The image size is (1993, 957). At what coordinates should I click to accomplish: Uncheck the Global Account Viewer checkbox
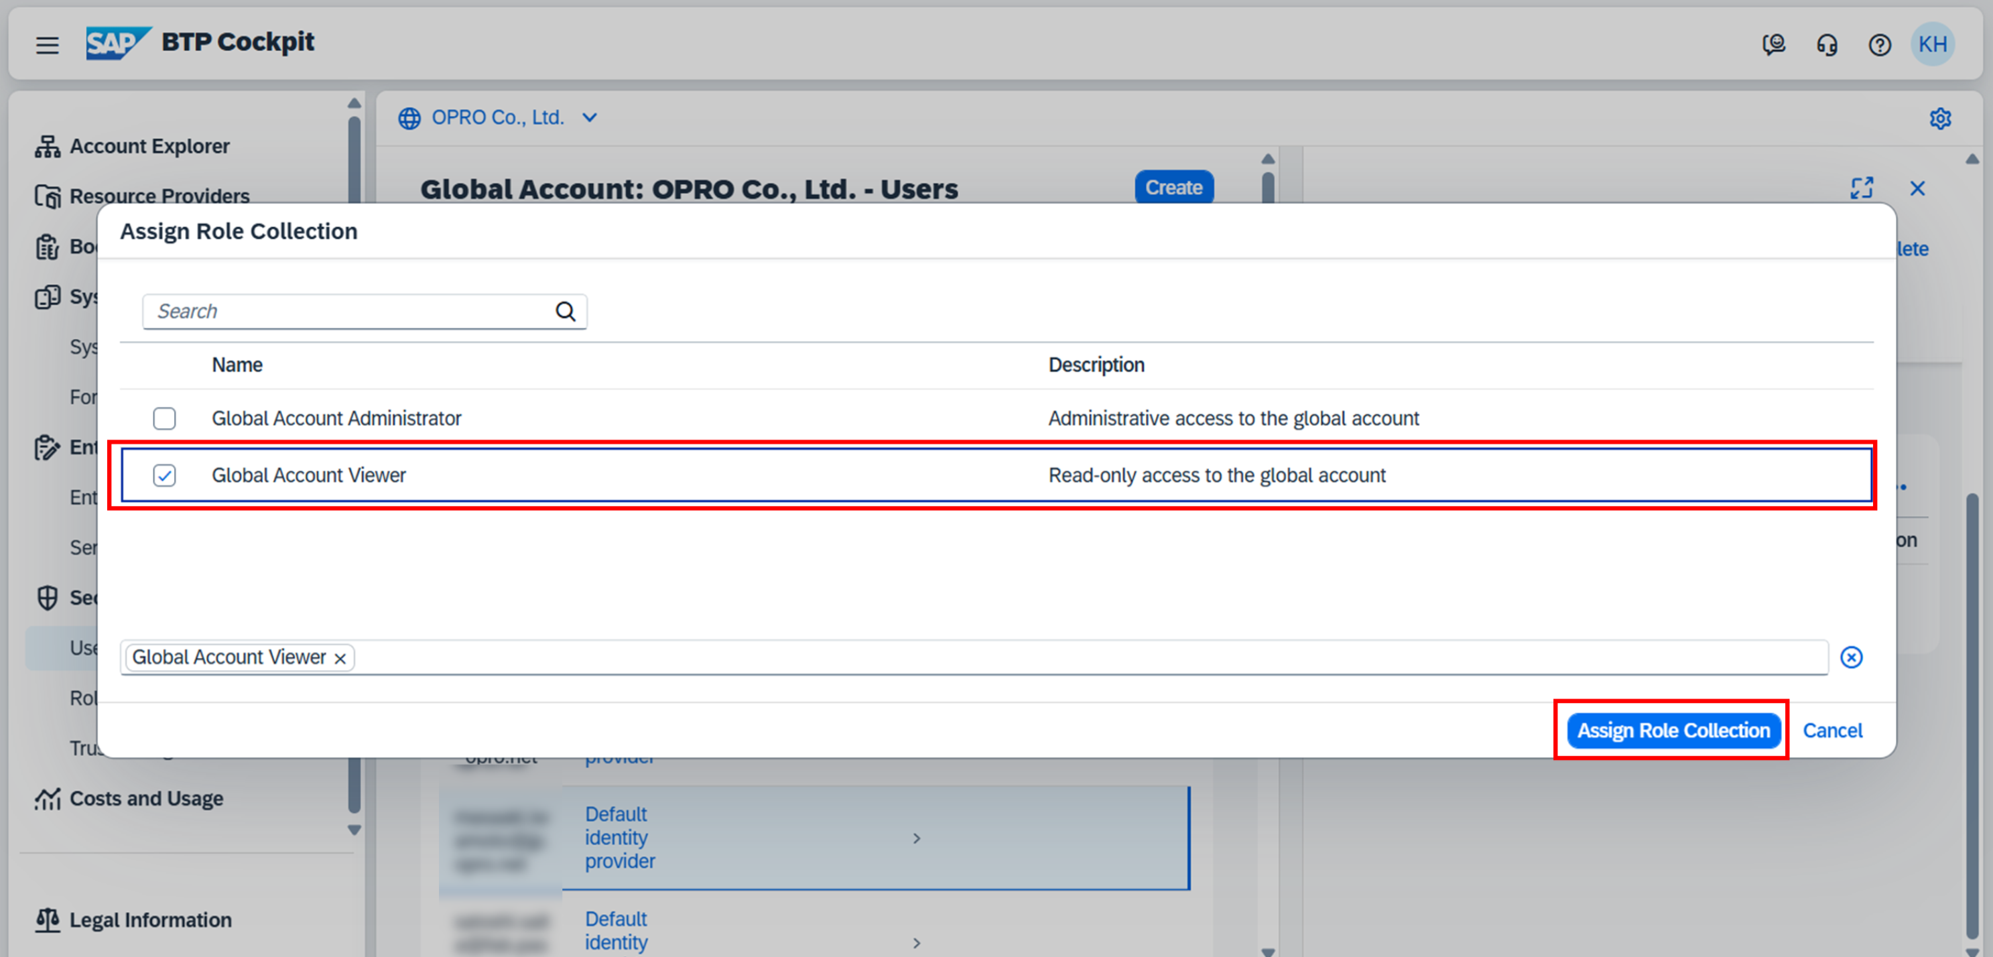164,475
